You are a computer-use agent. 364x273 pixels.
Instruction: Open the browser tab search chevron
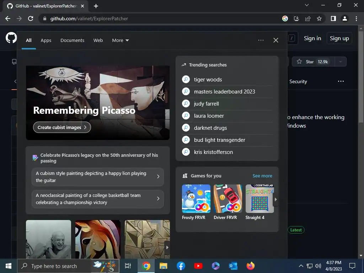[307, 5]
